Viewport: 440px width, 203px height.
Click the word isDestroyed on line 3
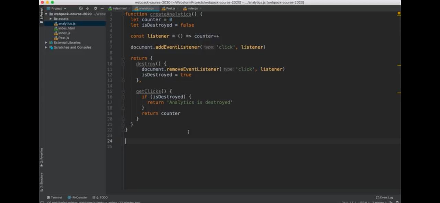157,25
